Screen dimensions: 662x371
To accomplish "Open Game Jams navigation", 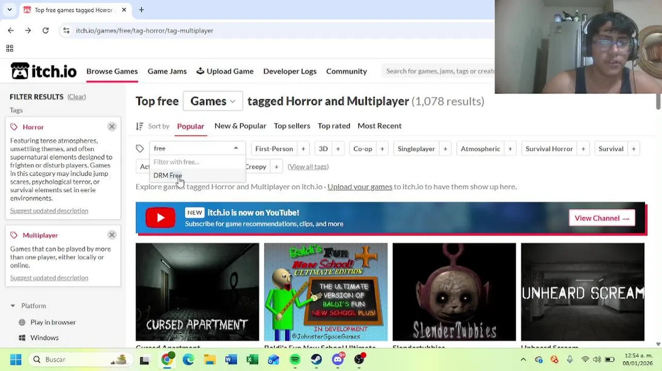I will click(167, 71).
